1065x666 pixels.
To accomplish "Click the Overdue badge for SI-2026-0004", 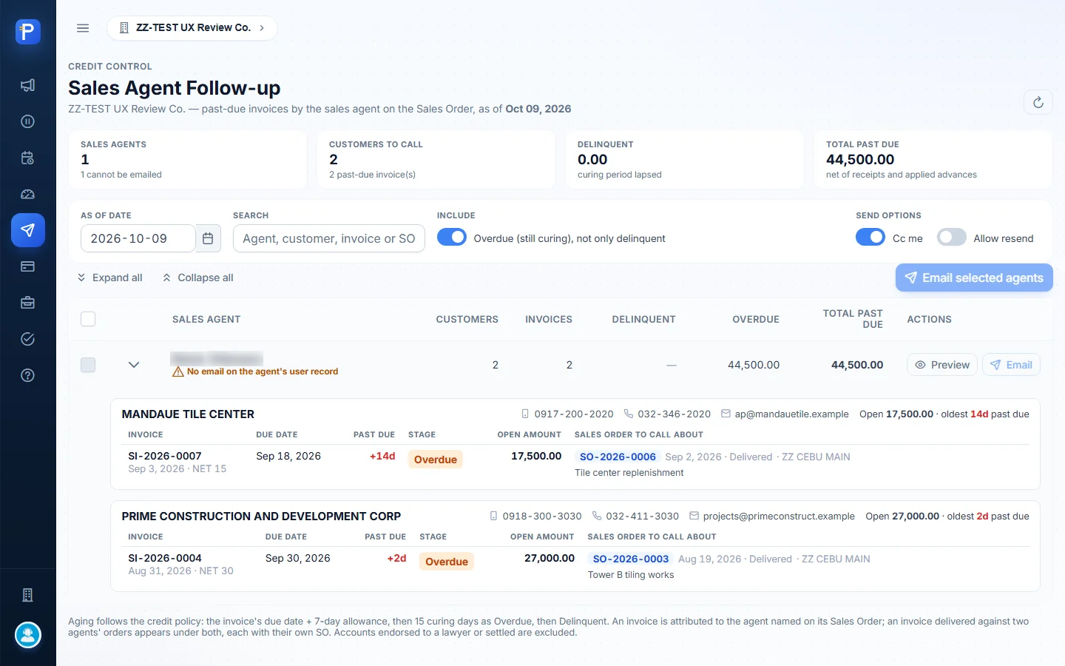I will pyautogui.click(x=447, y=562).
